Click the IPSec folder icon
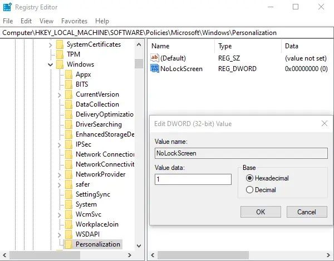 tap(69, 144)
